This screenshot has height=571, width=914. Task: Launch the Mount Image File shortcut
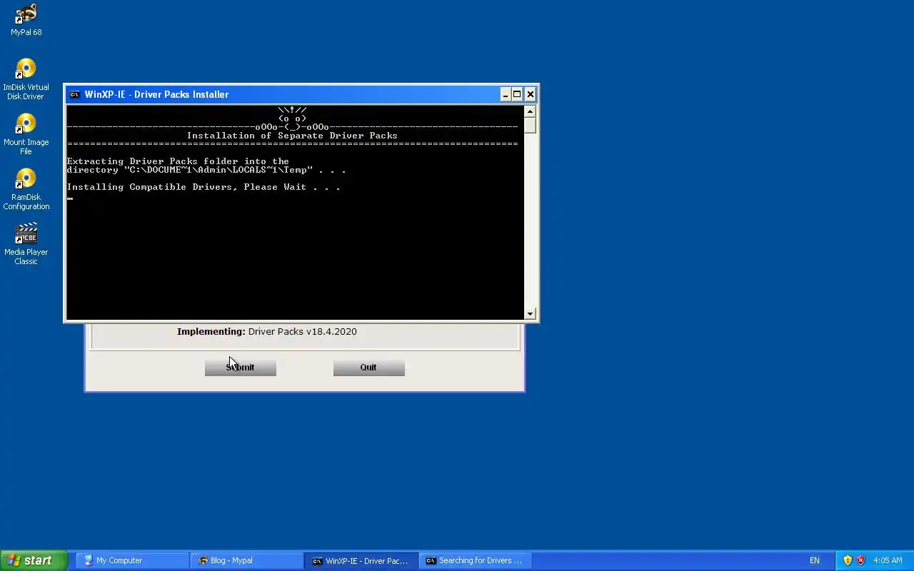point(26,133)
